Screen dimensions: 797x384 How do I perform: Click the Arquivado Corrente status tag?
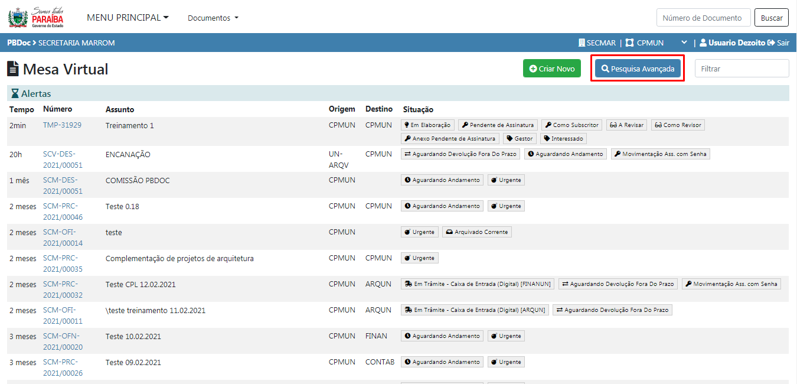tap(477, 232)
